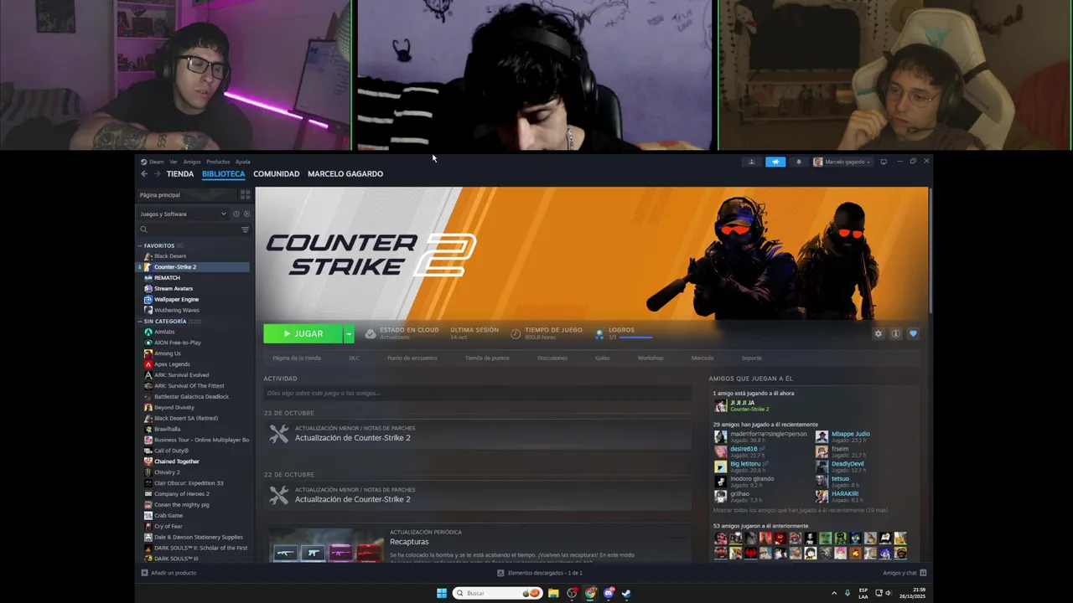
Task: Go back using the Steam back arrow
Action: click(x=144, y=174)
